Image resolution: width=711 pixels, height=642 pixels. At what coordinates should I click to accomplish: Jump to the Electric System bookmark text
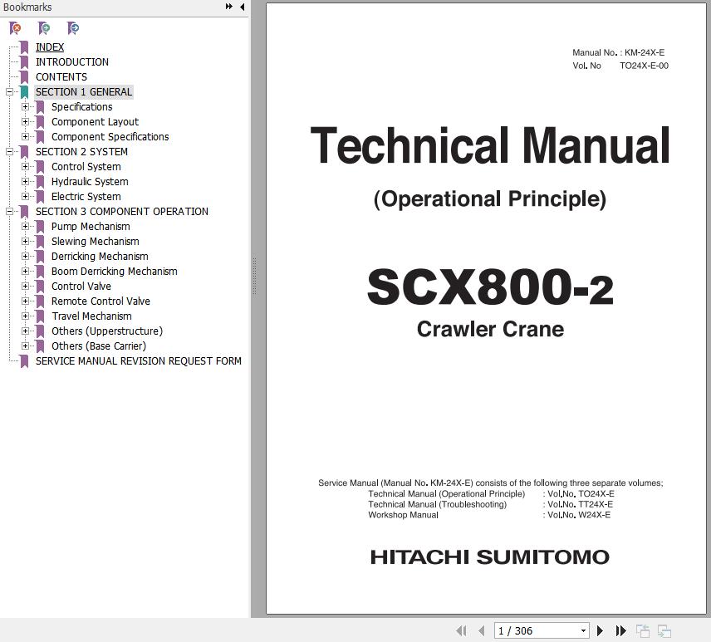(x=86, y=197)
